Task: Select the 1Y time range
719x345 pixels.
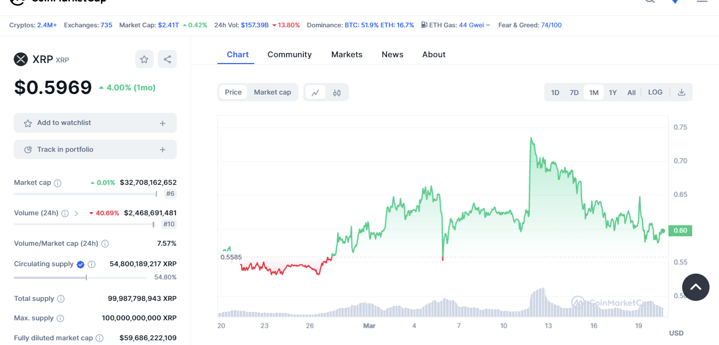Action: coord(613,92)
